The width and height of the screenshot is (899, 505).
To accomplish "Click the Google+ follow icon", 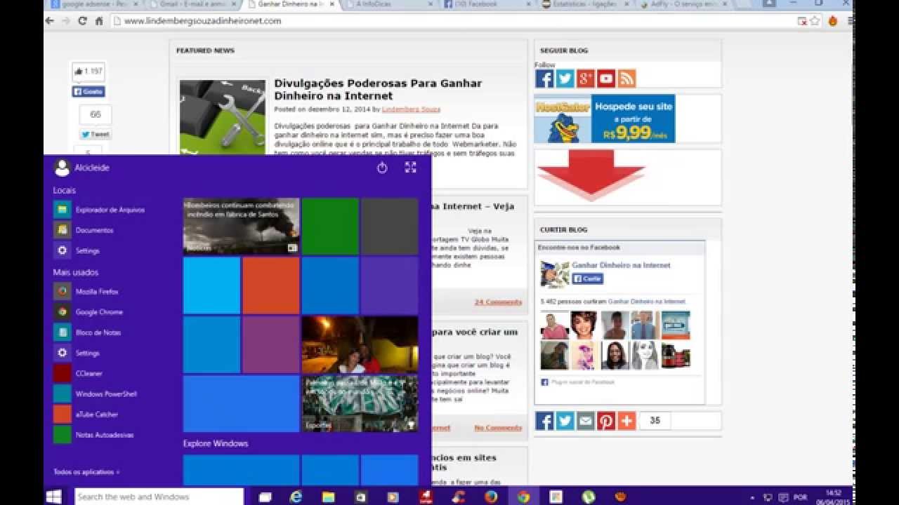I will pos(586,79).
